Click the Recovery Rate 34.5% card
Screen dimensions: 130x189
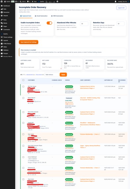coord(116,64)
